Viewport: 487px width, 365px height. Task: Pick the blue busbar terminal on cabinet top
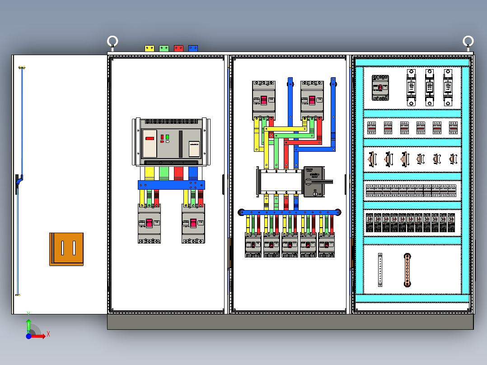pos(193,48)
